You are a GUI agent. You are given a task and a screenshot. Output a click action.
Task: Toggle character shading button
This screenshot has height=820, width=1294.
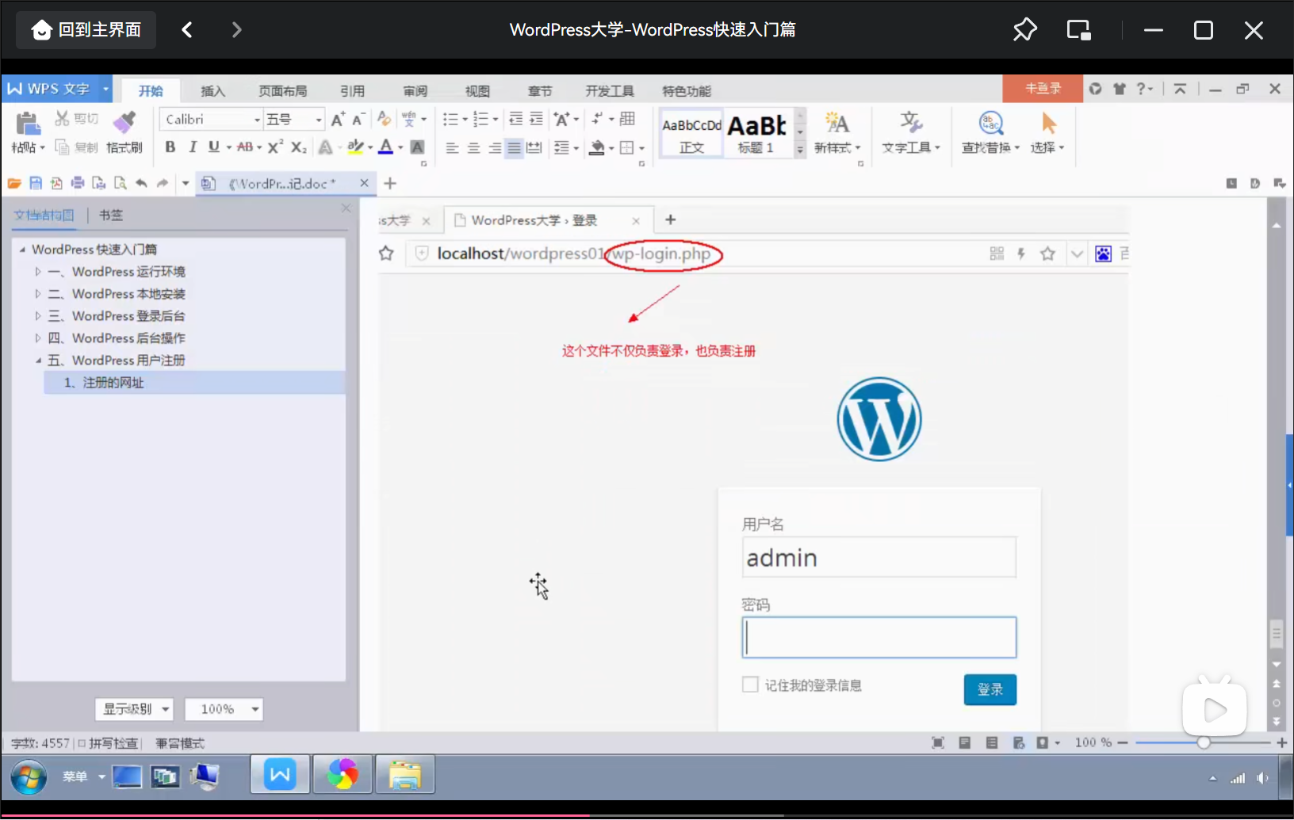(x=417, y=147)
